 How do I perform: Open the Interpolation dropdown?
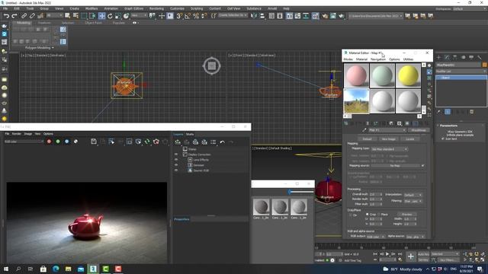pyautogui.click(x=413, y=195)
